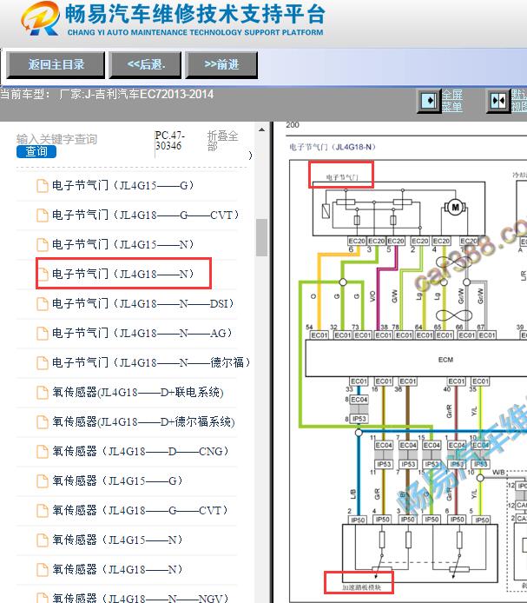Screen dimensions: 527x603
Task: Click document icon beside 氧传感器 (JL4G15——G)
Action: (43, 480)
